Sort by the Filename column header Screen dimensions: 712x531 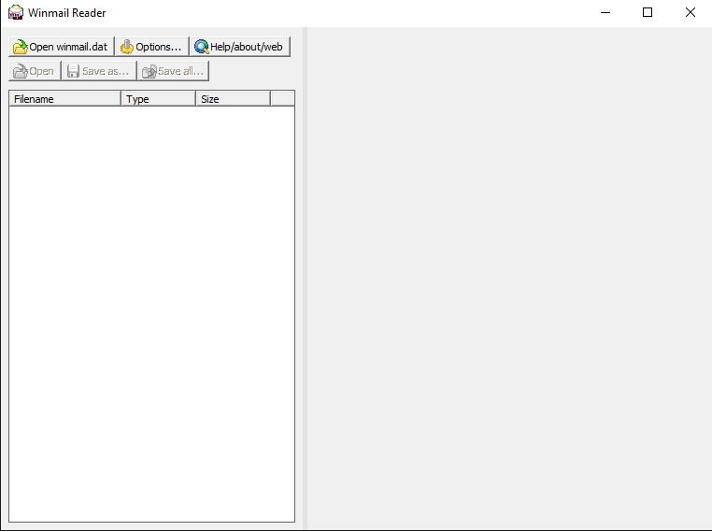pyautogui.click(x=64, y=98)
